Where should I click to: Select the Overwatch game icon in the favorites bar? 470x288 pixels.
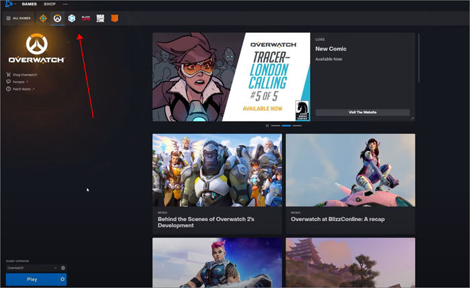point(57,18)
